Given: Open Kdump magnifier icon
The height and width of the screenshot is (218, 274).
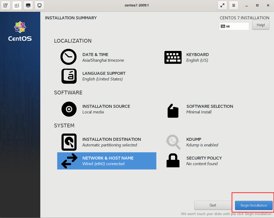Looking at the screenshot, I should [x=173, y=142].
